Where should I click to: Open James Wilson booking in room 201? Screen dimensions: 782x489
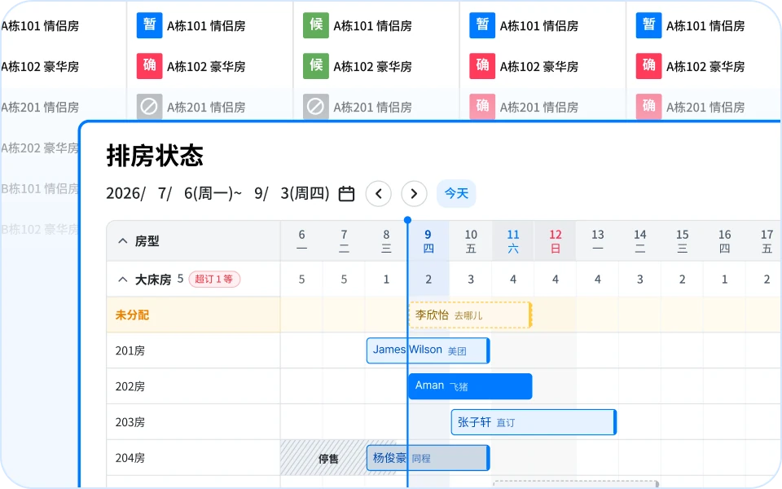pyautogui.click(x=428, y=350)
